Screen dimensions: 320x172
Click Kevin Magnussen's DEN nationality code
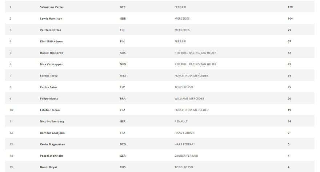[123, 144]
